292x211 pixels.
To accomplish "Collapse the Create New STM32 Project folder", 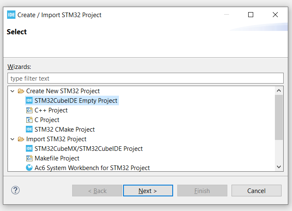I will coord(13,91).
